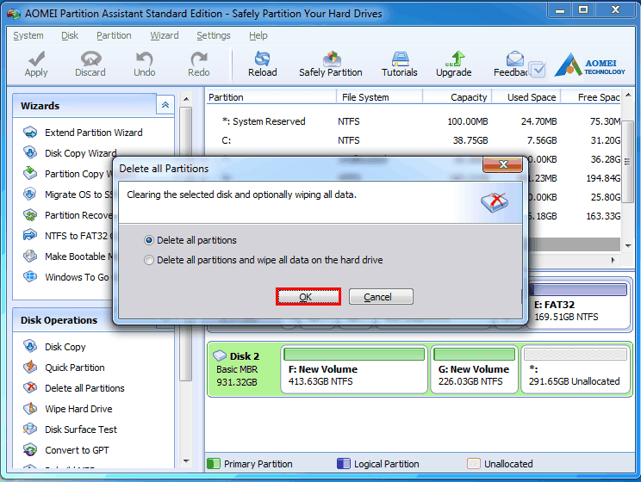Sort by File System column header
The height and width of the screenshot is (482, 641).
click(x=379, y=97)
